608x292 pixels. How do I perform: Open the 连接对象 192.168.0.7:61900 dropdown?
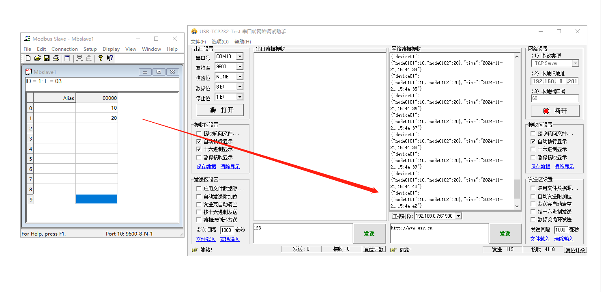click(458, 216)
